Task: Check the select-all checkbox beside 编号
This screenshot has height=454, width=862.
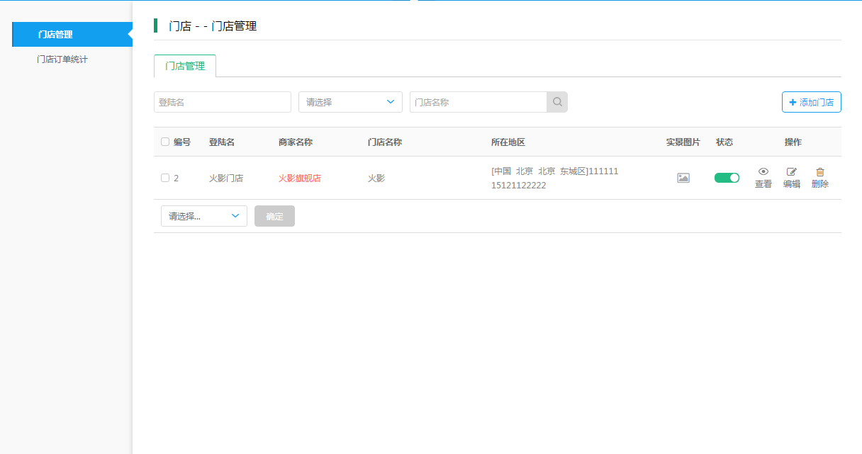Action: tap(165, 142)
